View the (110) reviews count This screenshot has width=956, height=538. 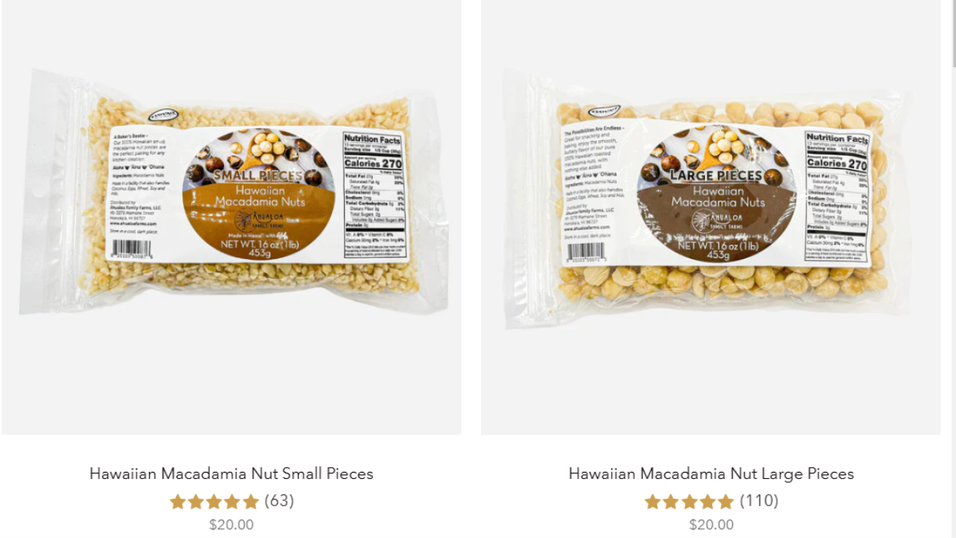[x=759, y=501]
